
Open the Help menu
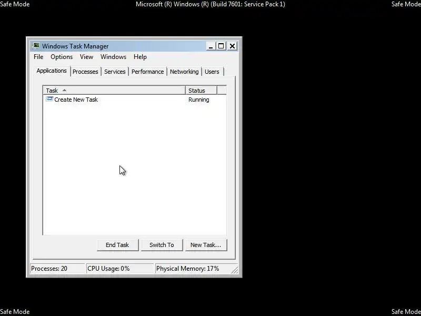[140, 57]
